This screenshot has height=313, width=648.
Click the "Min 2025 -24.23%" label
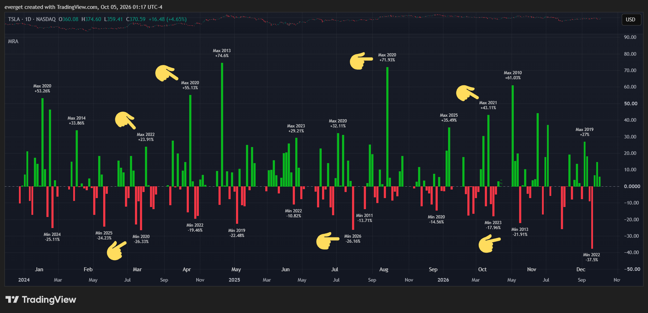pyautogui.click(x=104, y=236)
